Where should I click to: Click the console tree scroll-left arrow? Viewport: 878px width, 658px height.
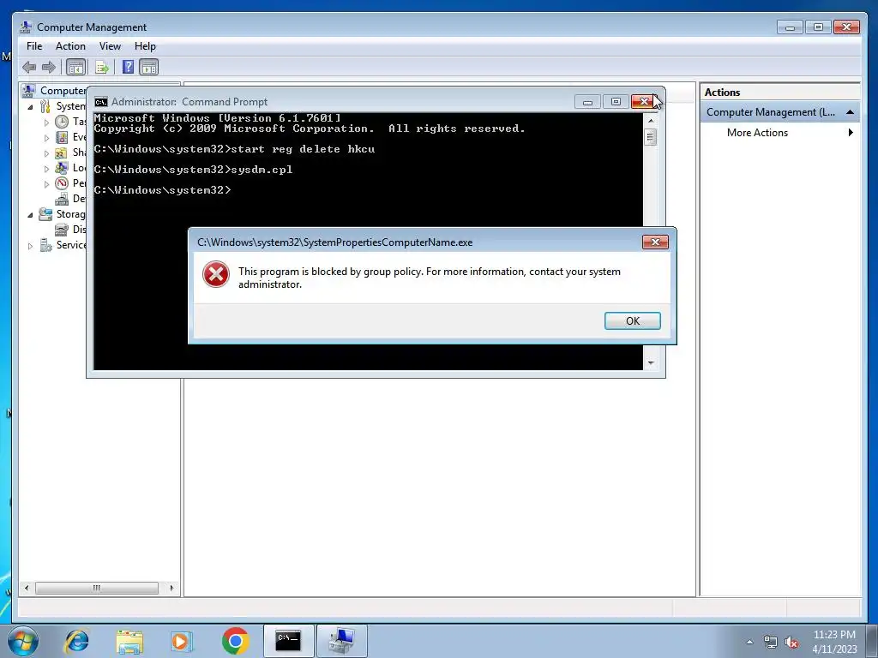(27, 588)
